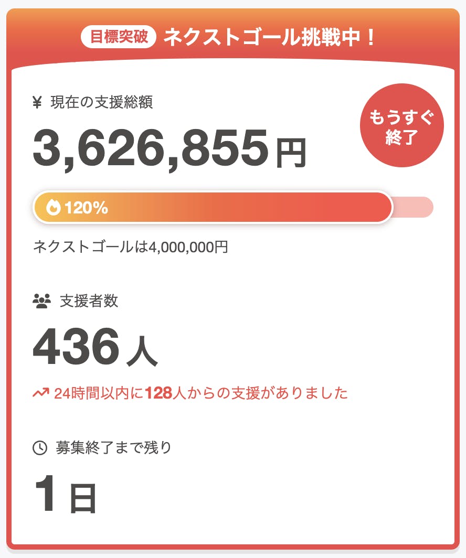466x558 pixels.
Task: Click the supporters people icon
Action: (x=41, y=301)
